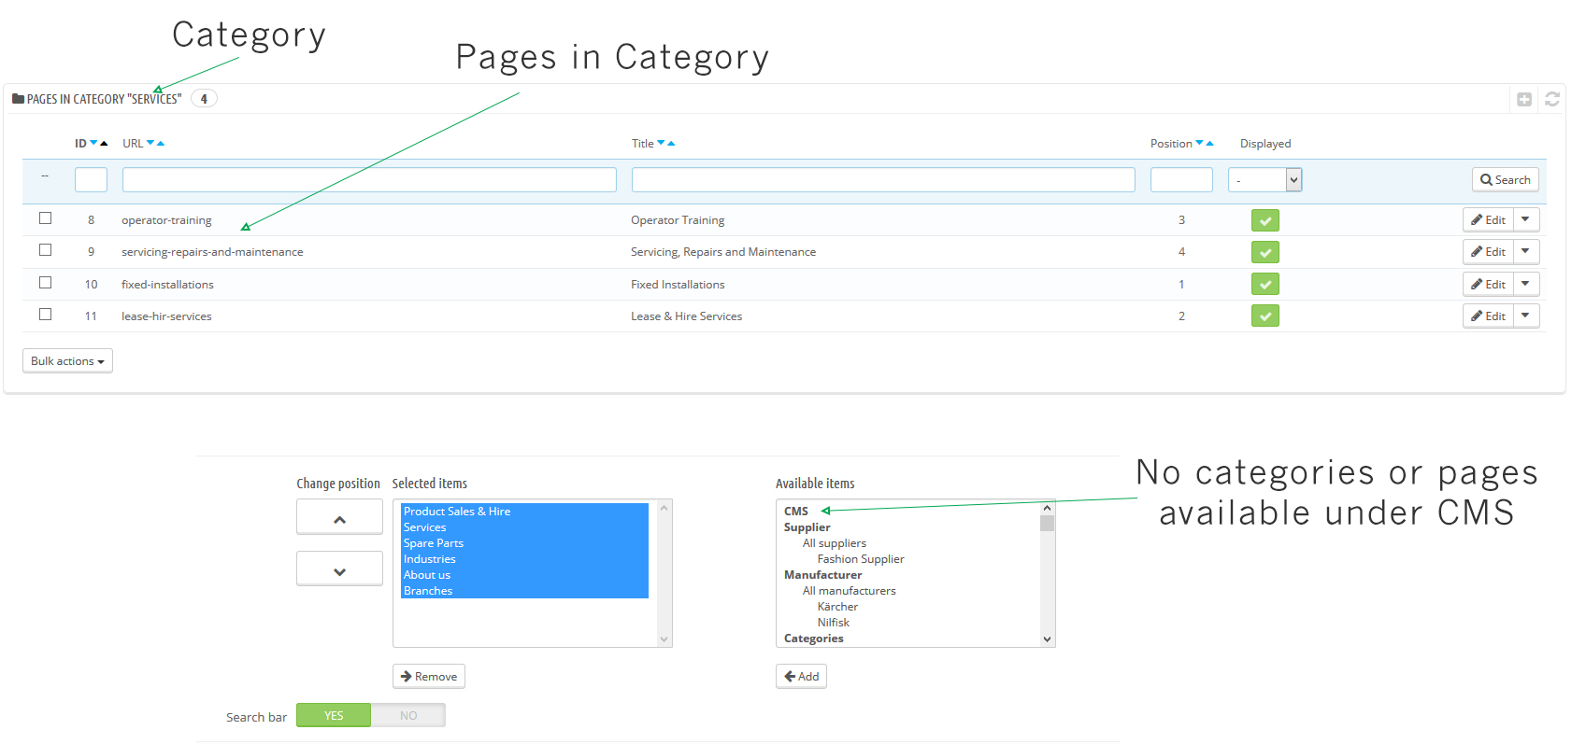Sort Title column descending
This screenshot has width=1586, height=744.
[661, 143]
